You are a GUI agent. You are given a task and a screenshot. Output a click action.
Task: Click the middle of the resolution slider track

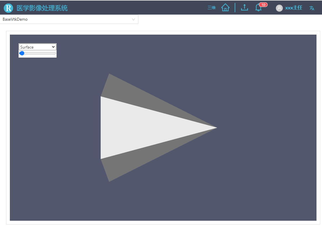pos(38,53)
